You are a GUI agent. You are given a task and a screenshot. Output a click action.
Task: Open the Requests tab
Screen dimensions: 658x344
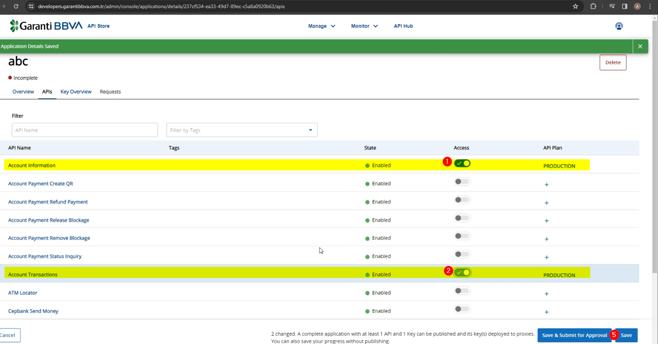[x=110, y=92]
